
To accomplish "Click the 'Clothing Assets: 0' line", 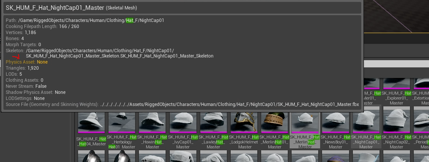I will coord(24,80).
